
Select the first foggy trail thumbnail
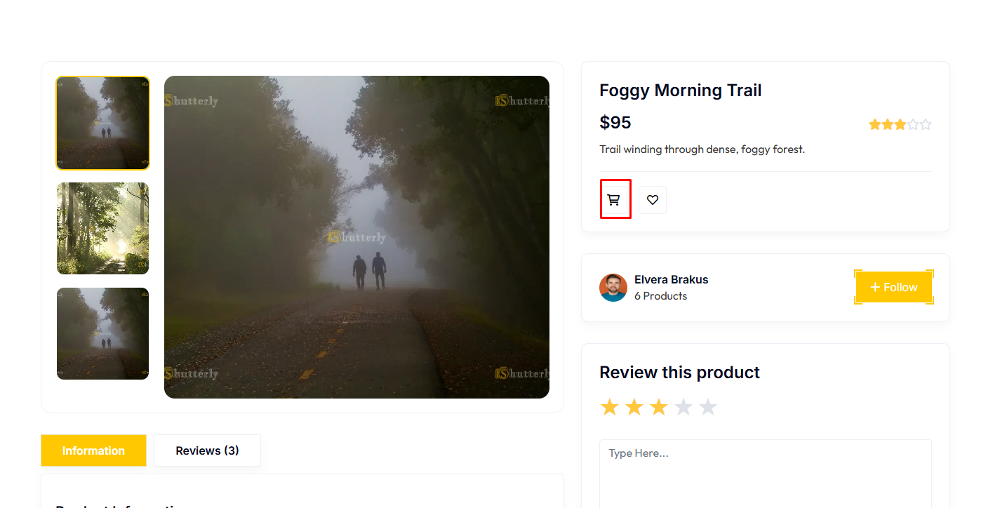tap(102, 123)
